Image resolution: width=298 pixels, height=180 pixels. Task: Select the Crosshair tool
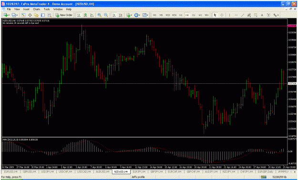pos(222,15)
